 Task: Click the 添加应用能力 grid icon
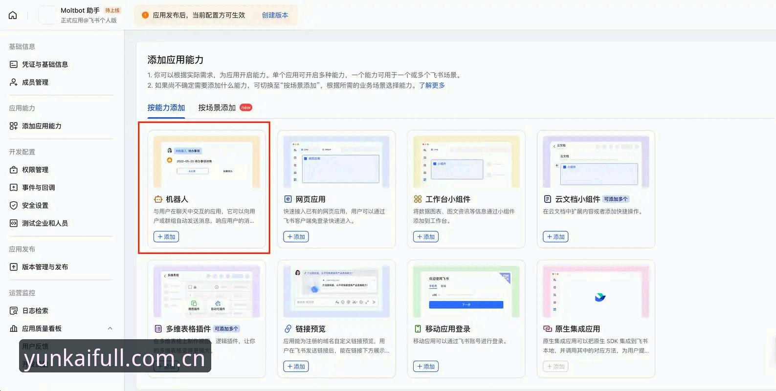click(14, 126)
